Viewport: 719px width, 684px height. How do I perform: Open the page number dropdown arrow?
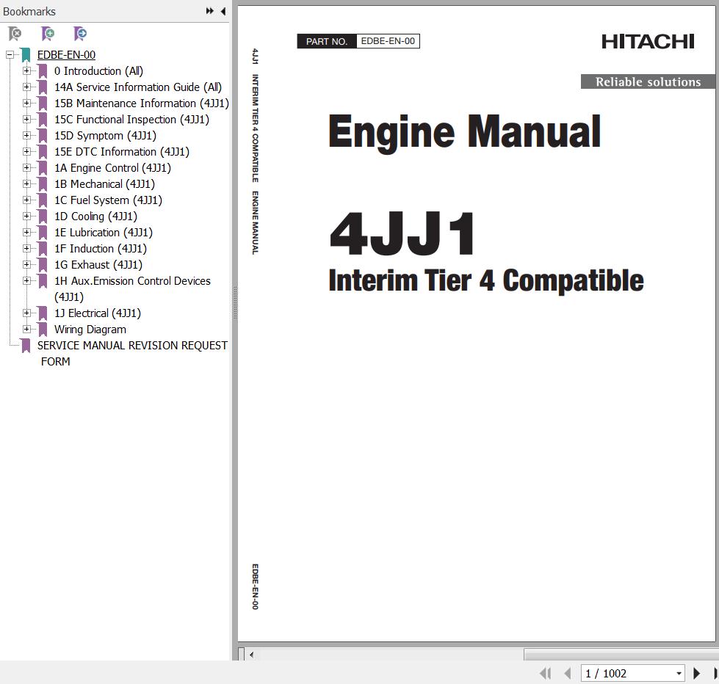click(x=679, y=673)
